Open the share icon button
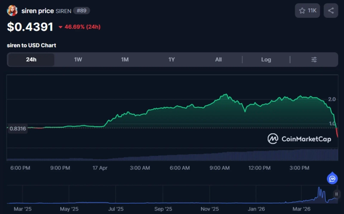The width and height of the screenshot is (344, 214). (x=331, y=11)
